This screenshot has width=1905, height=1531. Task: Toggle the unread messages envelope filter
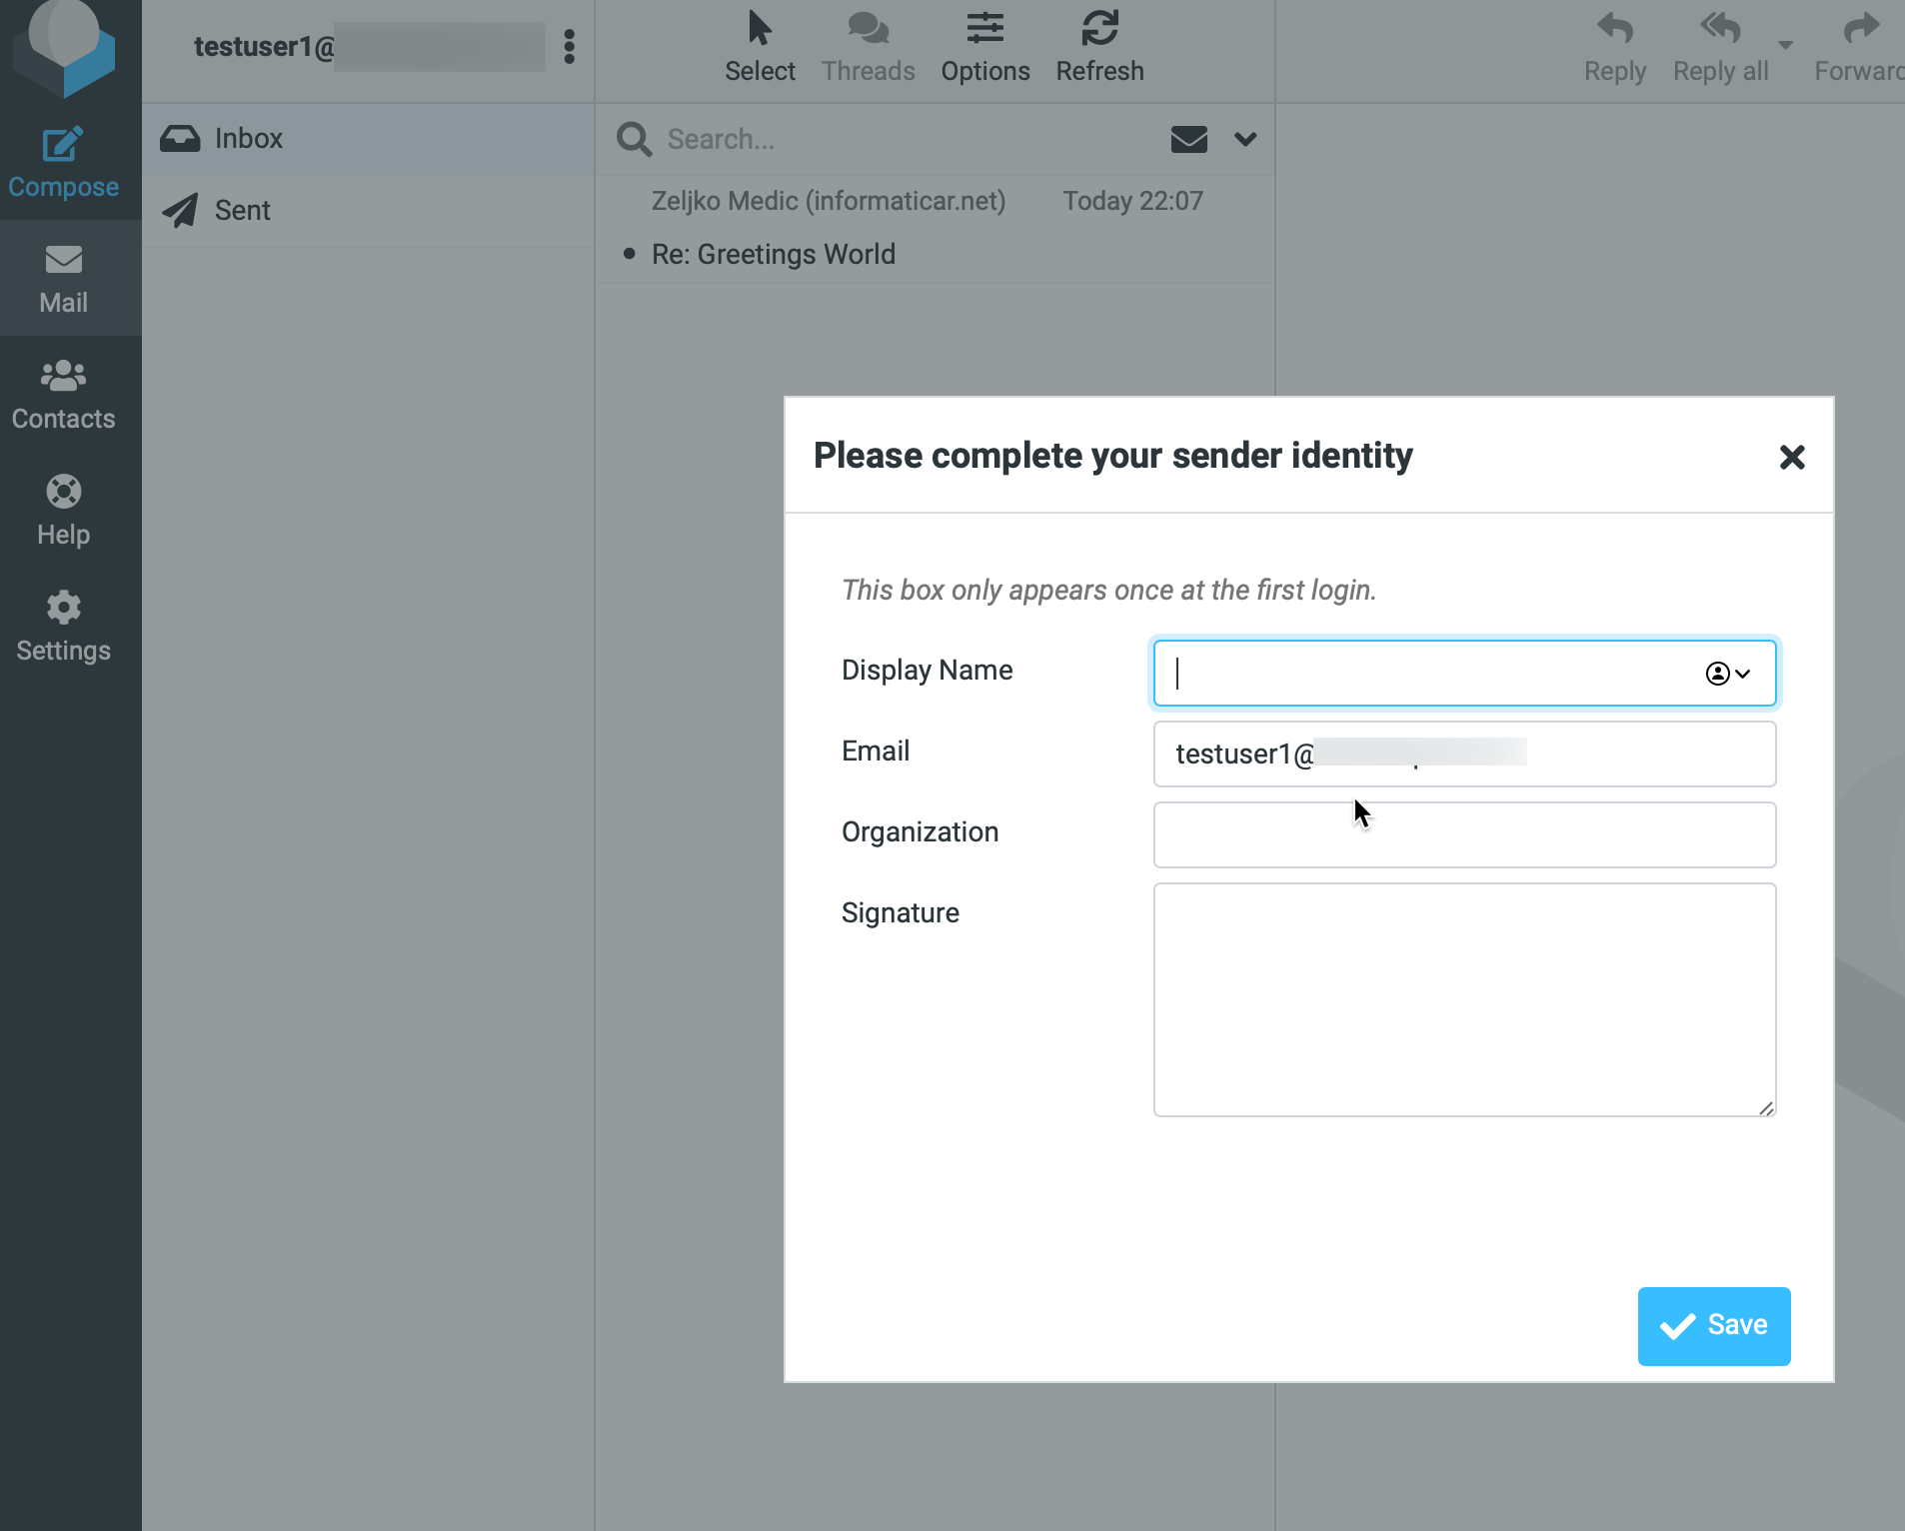(1188, 139)
